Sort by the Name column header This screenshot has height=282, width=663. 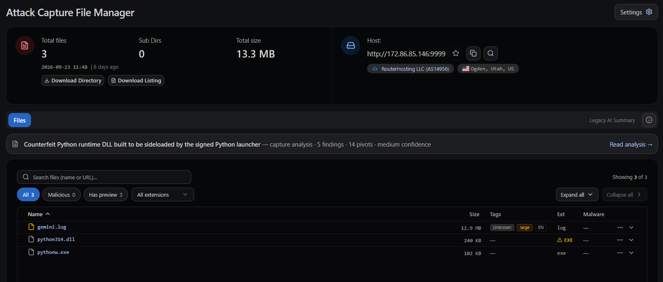click(x=39, y=214)
